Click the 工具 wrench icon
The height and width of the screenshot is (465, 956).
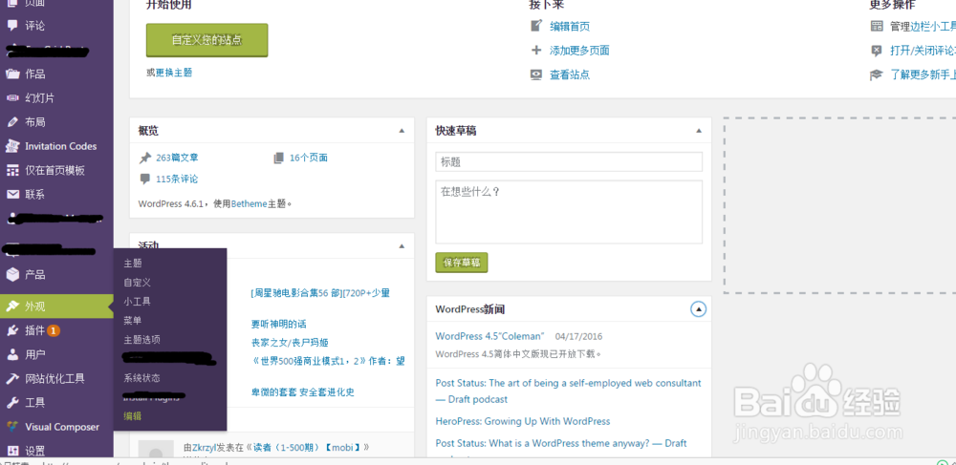[12, 403]
